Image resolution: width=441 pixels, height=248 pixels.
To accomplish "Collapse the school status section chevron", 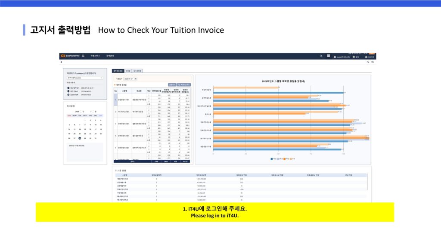I will point(115,170).
